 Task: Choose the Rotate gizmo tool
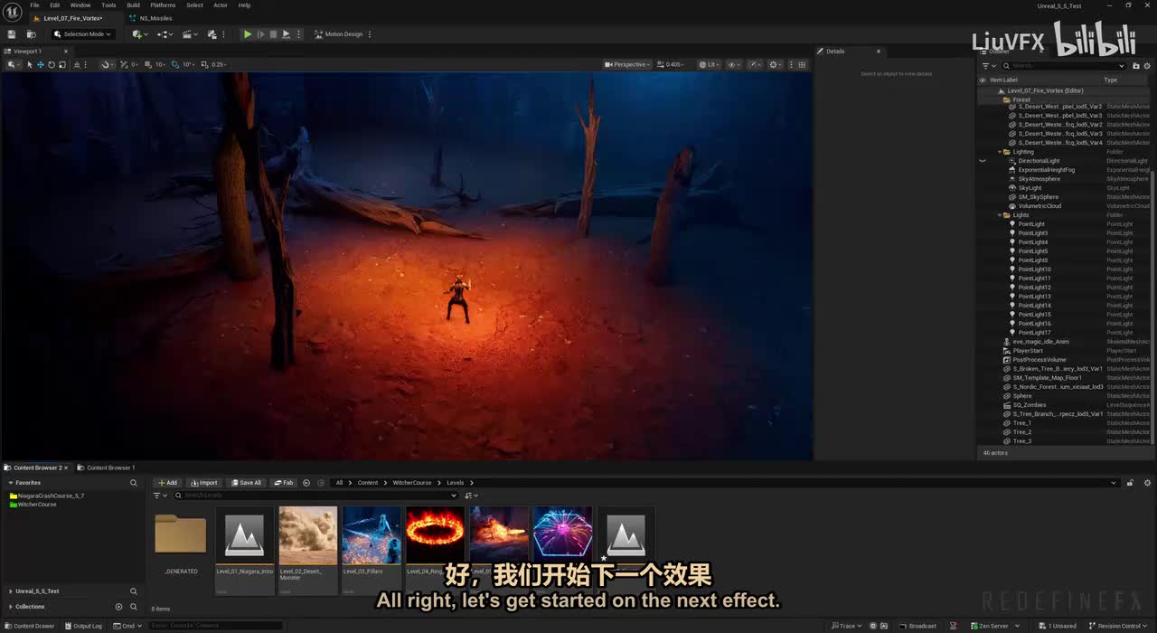52,64
